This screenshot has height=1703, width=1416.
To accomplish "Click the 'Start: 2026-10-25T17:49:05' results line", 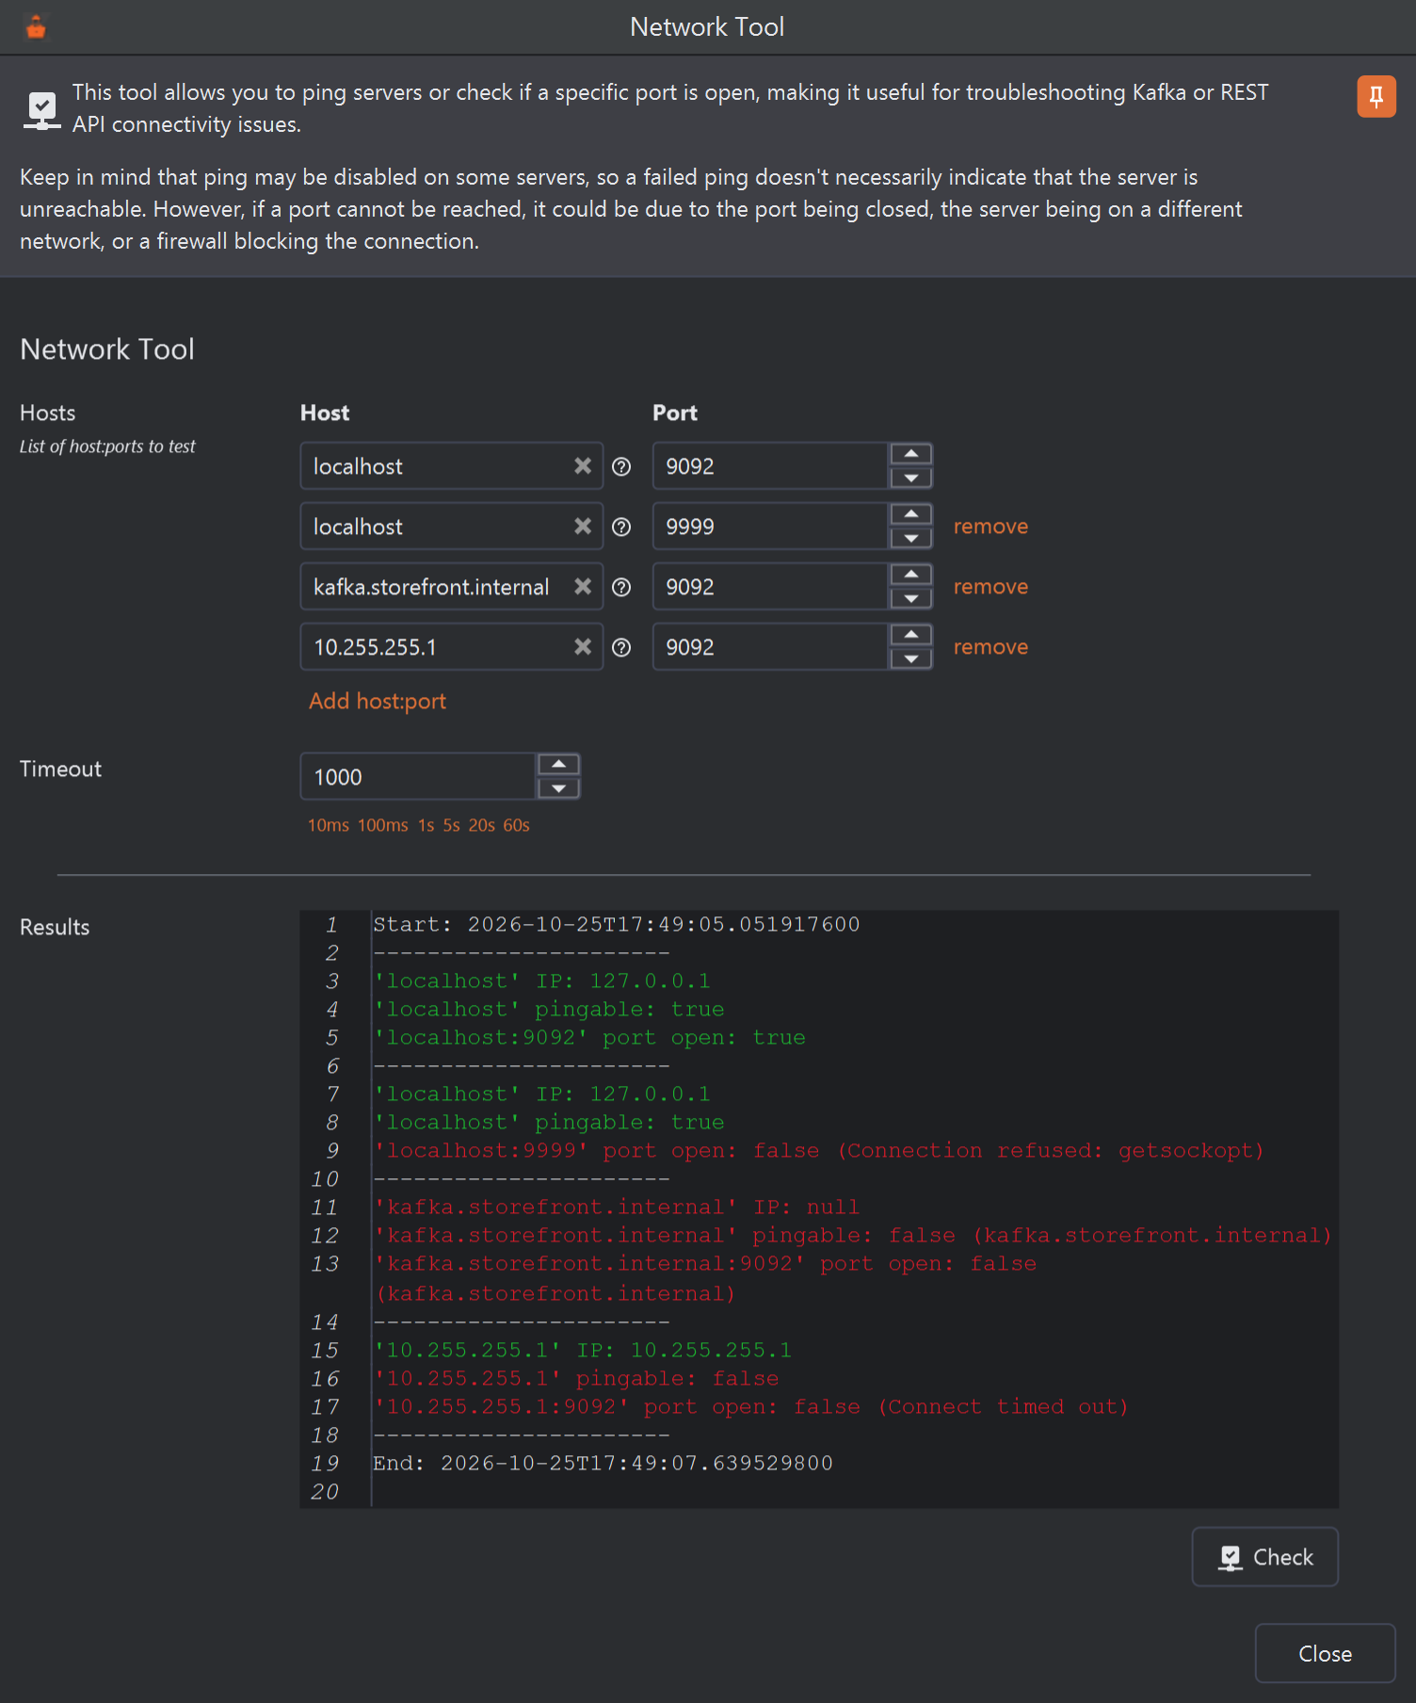I will point(617,924).
